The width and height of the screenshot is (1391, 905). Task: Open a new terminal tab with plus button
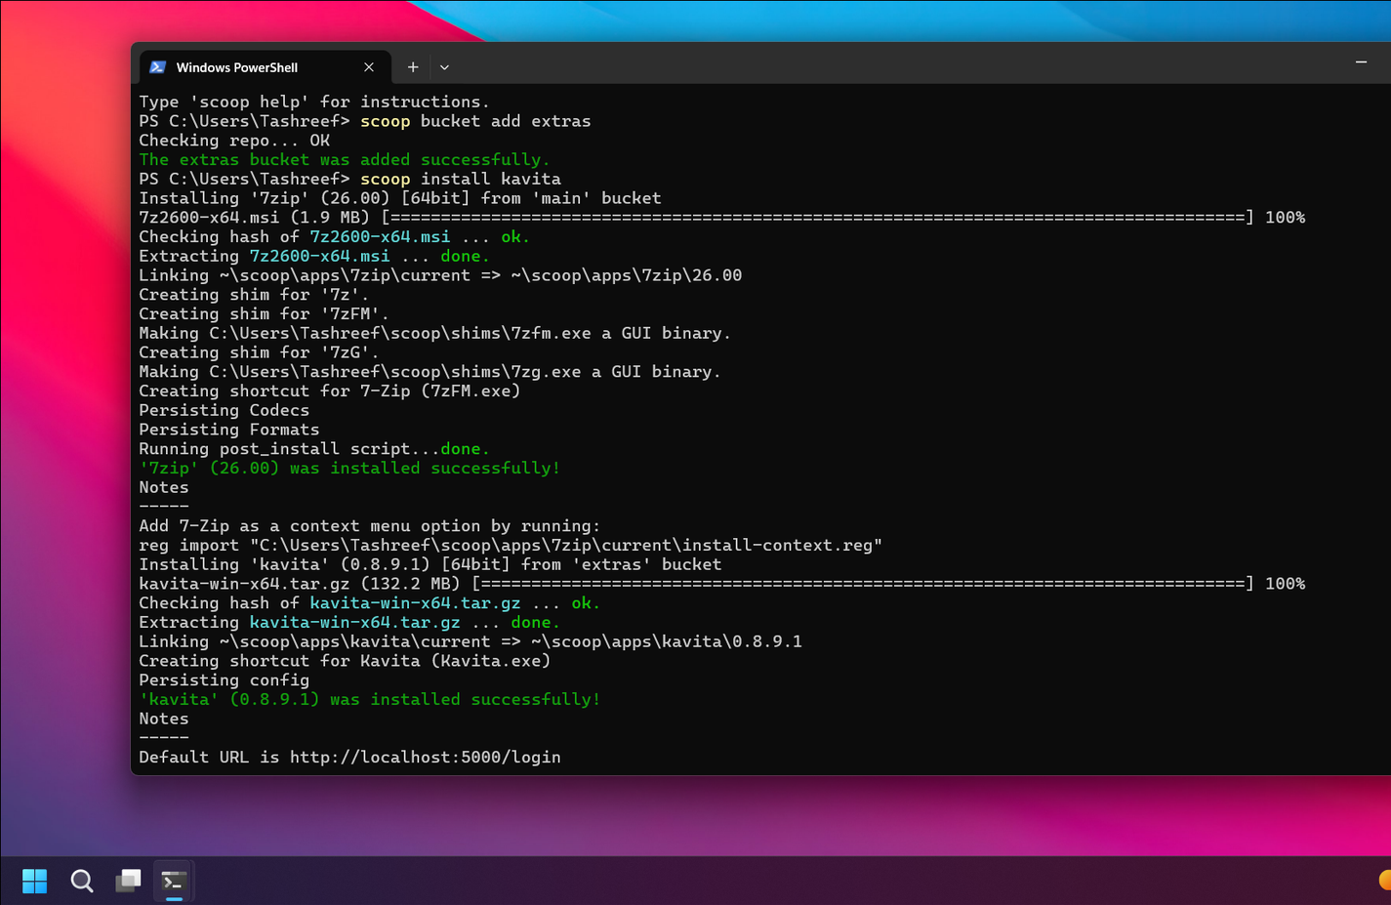pos(413,67)
